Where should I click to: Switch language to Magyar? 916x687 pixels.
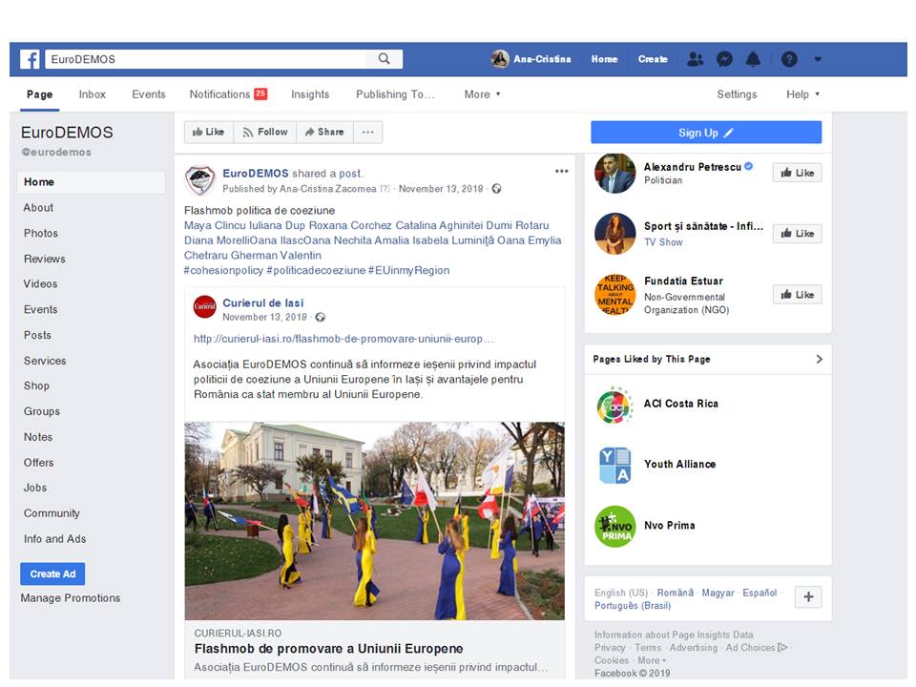click(x=718, y=593)
